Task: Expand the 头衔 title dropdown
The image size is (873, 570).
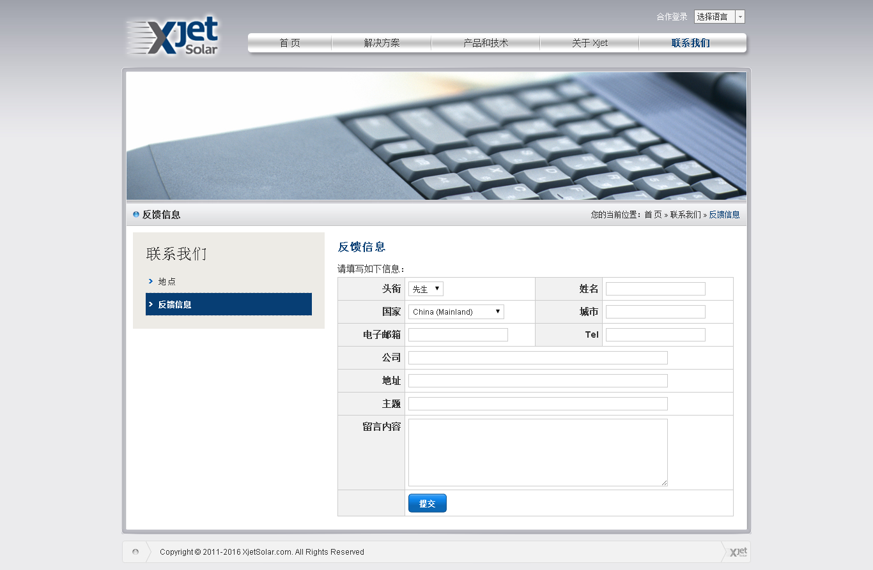Action: click(x=426, y=289)
